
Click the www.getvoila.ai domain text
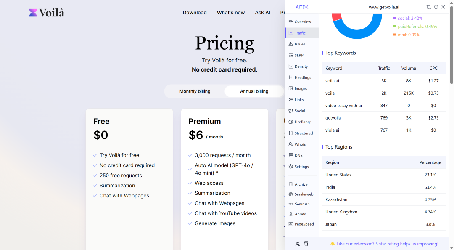[x=384, y=7]
